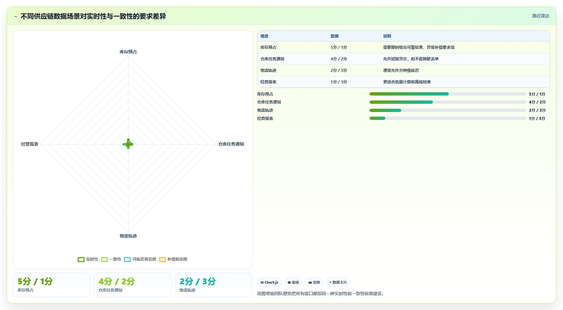Click the 说明 column header
The image size is (563, 310).
click(x=387, y=36)
